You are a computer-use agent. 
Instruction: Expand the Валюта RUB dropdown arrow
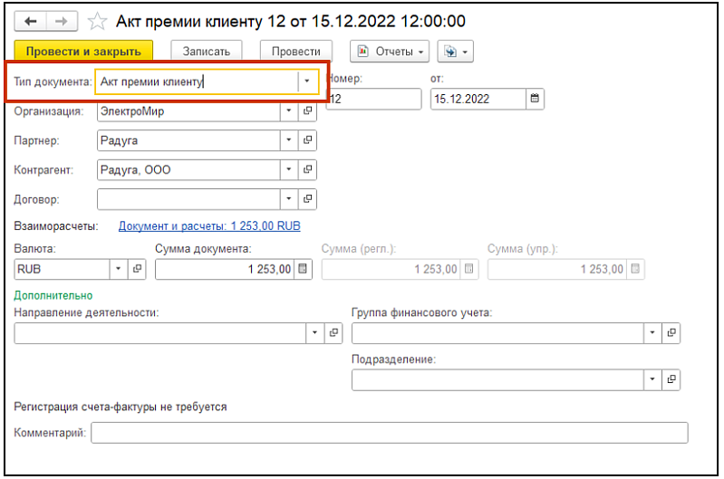click(119, 269)
